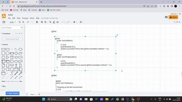The width and height of the screenshot is (182, 102).
Task: Add to Scratchpad with plus icon
Action: tap(17, 33)
